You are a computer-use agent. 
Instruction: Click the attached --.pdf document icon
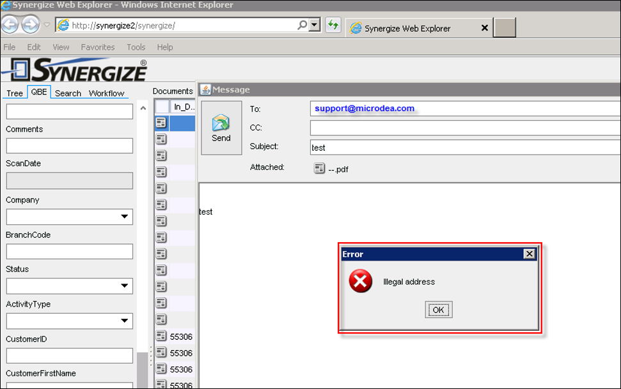319,168
